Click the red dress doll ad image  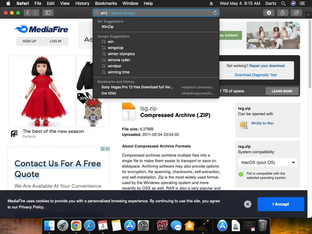[x=42, y=91]
